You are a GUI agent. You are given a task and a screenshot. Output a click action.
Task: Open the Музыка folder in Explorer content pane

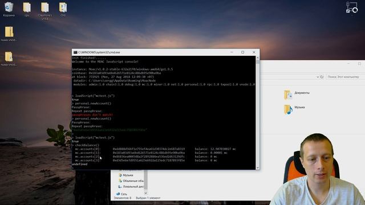[x=294, y=109]
